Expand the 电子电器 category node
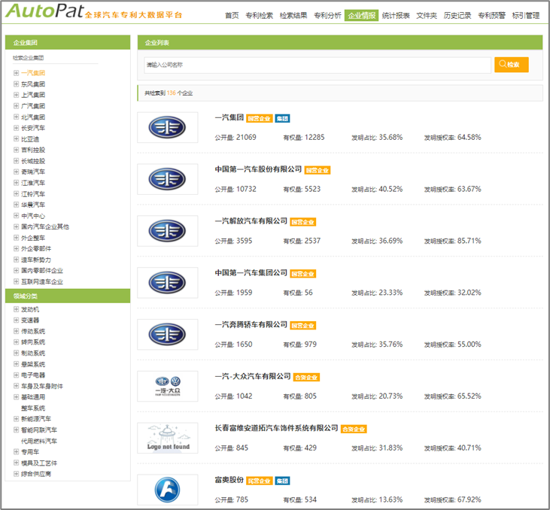Viewport: 550px width, 510px height. coord(16,375)
